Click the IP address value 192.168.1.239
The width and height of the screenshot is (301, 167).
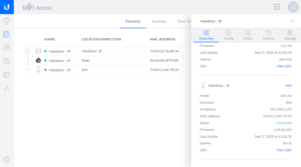point(281,109)
